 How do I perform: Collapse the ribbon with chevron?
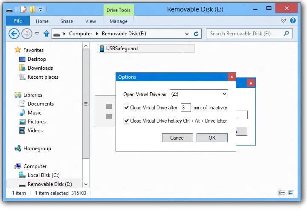[x=284, y=20]
